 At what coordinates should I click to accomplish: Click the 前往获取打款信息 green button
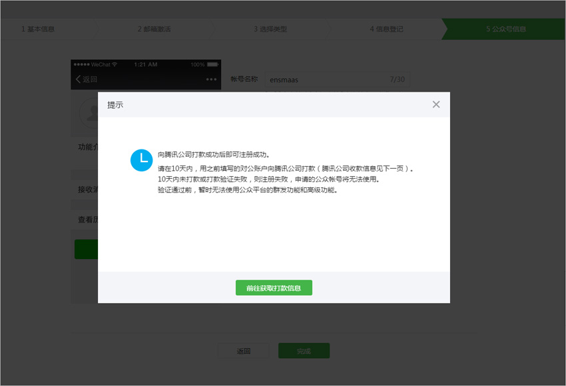click(x=274, y=288)
